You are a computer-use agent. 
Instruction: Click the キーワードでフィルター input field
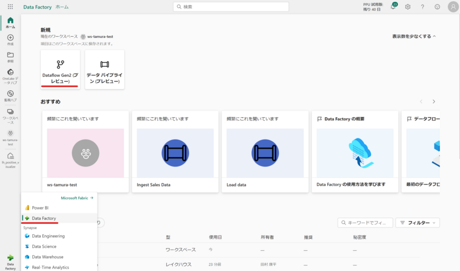(365, 223)
